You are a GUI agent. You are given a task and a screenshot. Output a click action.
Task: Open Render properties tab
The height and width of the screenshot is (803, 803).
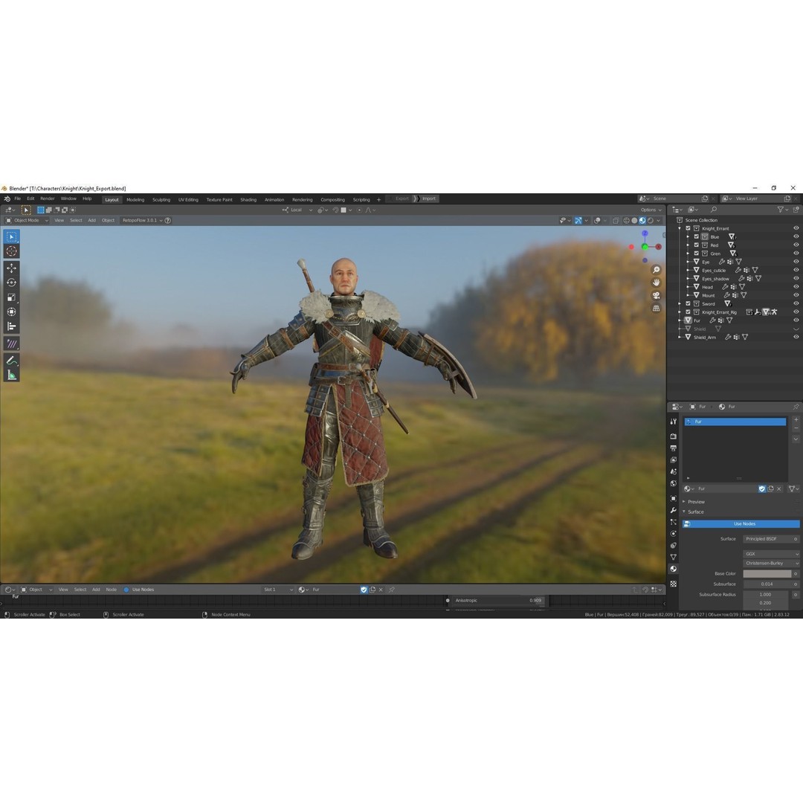pyautogui.click(x=674, y=436)
